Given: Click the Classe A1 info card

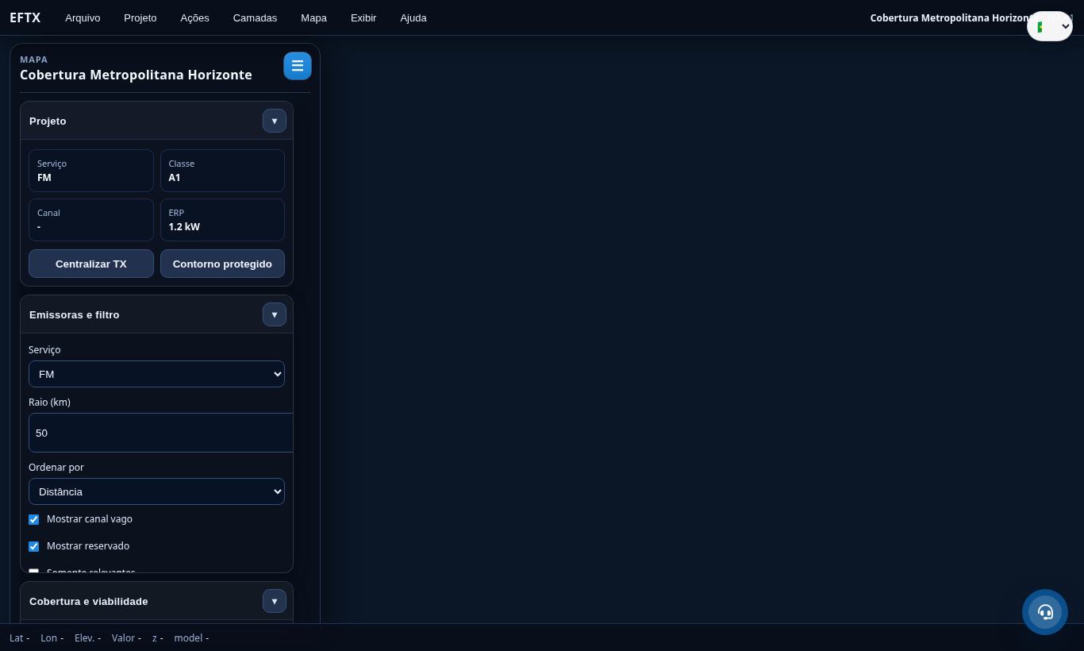Looking at the screenshot, I should [222, 171].
